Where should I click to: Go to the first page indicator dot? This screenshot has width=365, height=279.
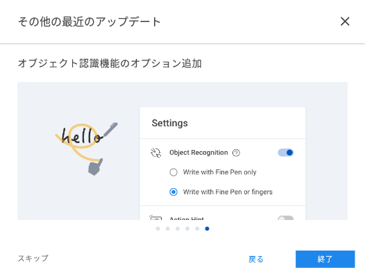(158, 229)
